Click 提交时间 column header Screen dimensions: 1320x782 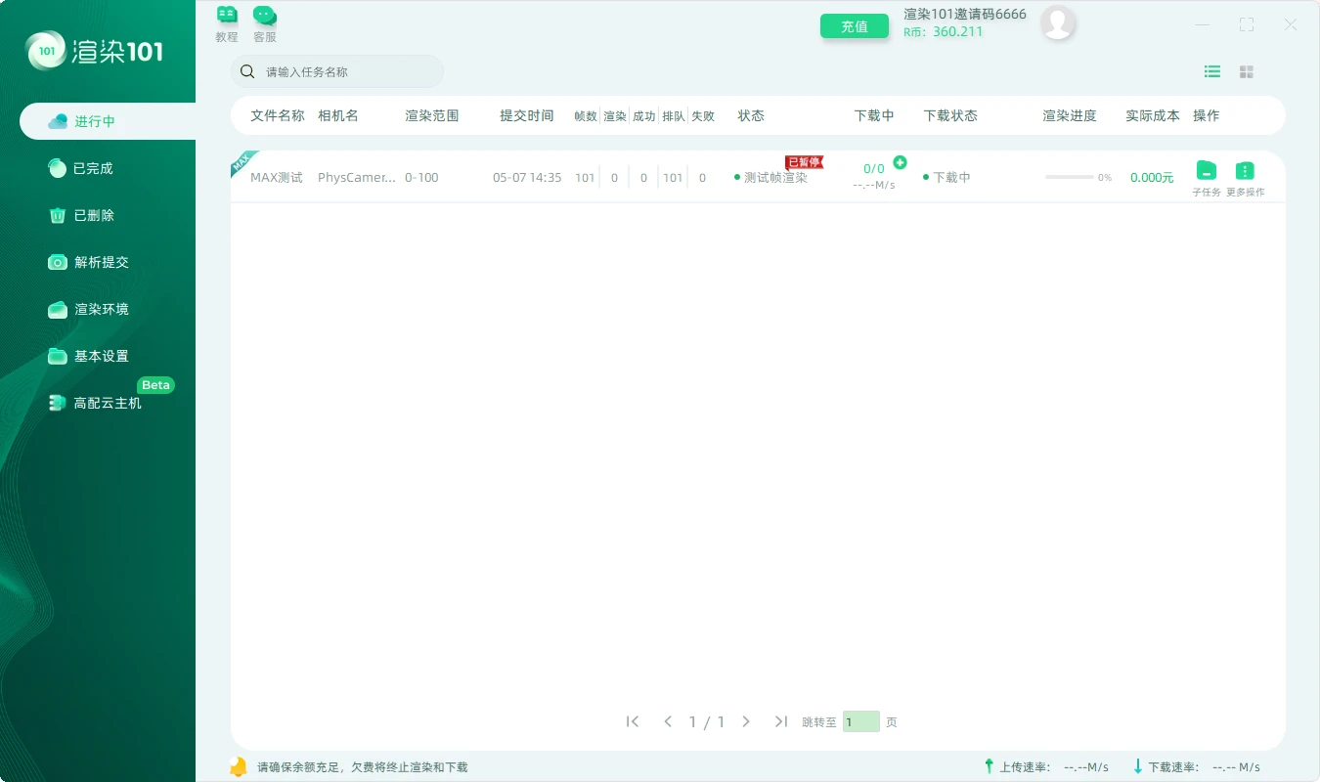point(527,115)
